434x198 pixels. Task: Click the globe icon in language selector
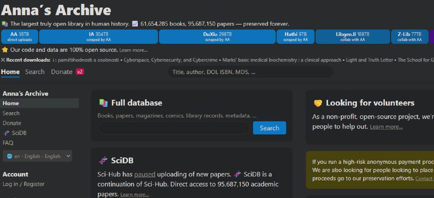pos(9,156)
